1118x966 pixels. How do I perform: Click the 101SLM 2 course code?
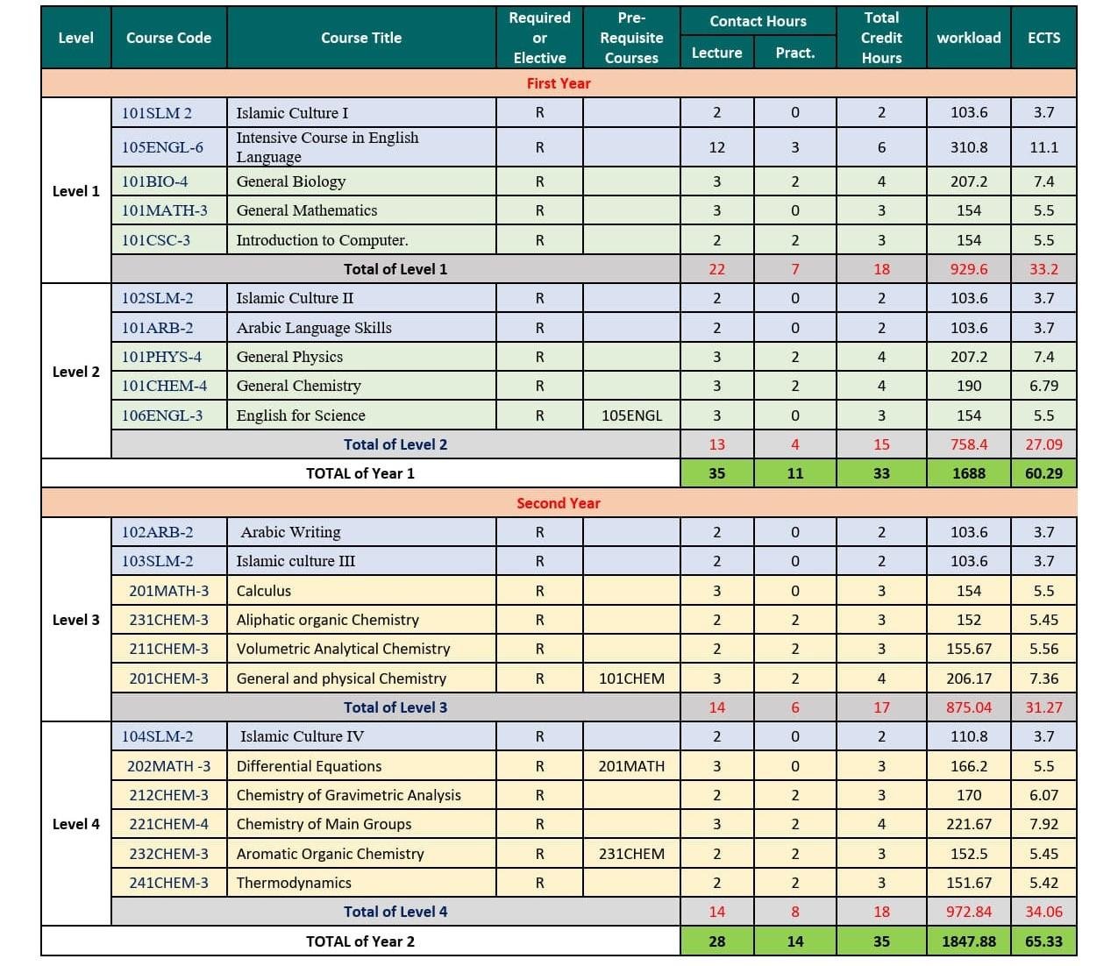[157, 113]
